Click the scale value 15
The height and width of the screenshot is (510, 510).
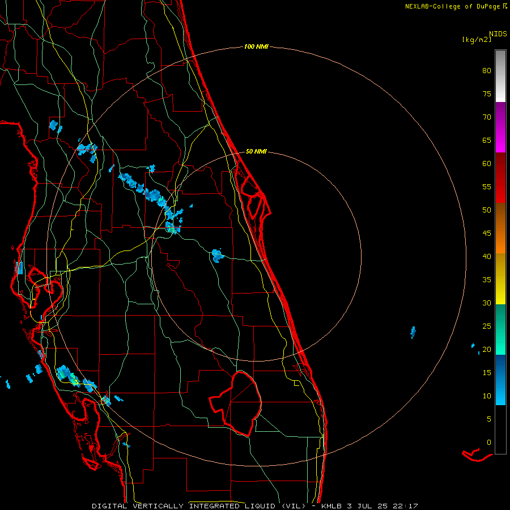point(487,373)
